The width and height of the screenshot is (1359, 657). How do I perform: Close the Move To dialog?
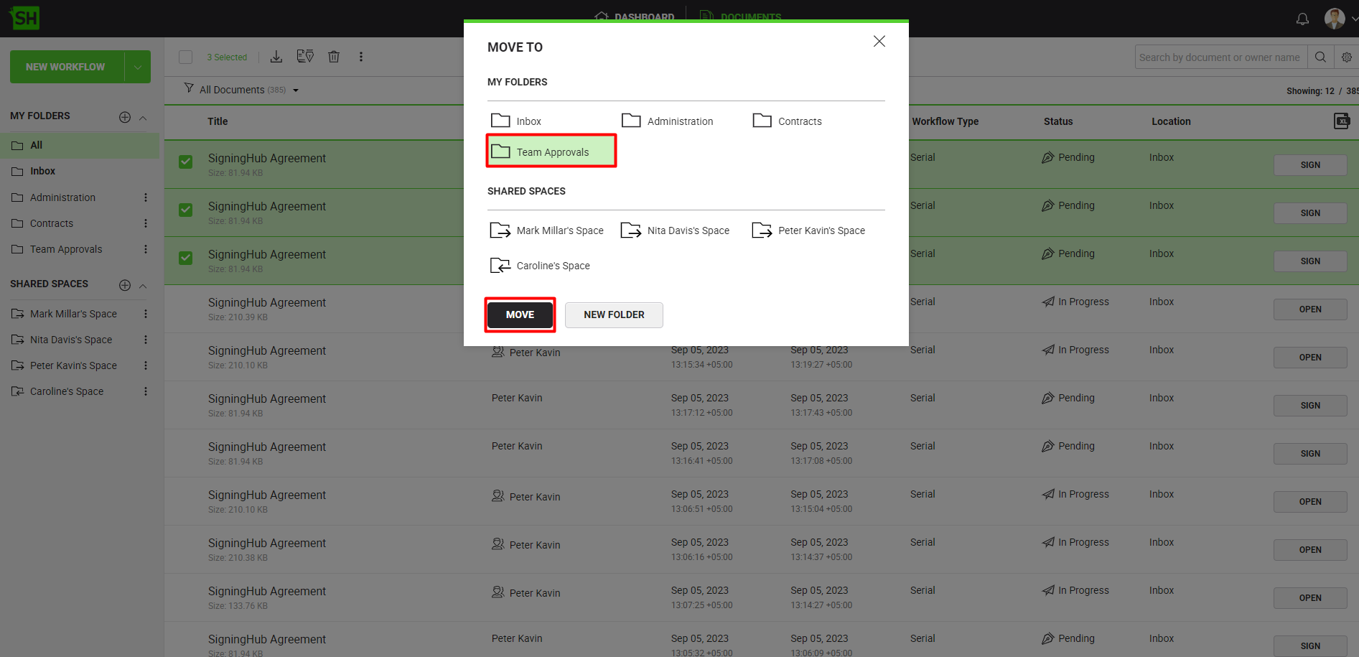(x=879, y=42)
